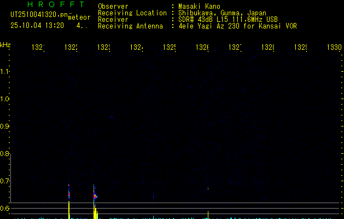Click the tall yellow intensity bar at bottom

coord(69,210)
